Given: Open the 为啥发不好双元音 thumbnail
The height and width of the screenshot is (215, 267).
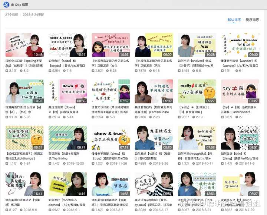Looking at the screenshot, I should (x=24, y=138).
